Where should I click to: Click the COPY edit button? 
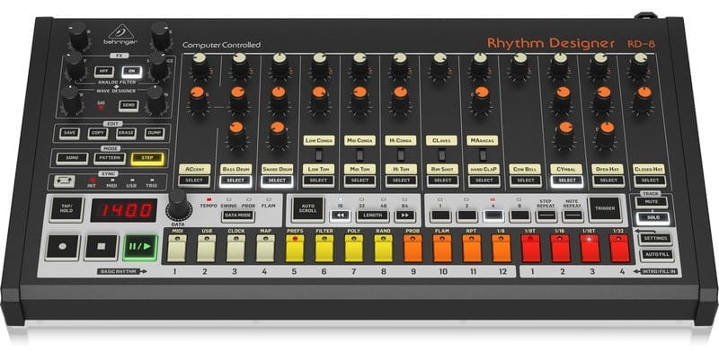coord(98,133)
